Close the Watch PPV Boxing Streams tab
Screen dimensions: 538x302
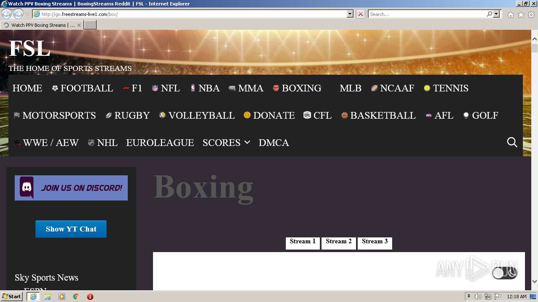pos(79,25)
